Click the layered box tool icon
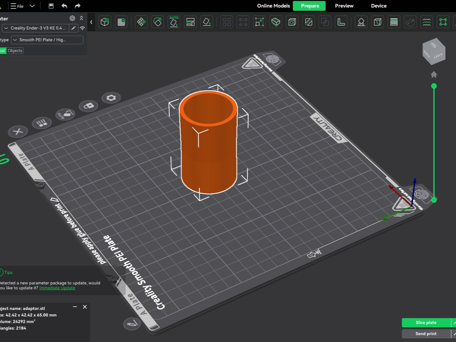 coord(276,22)
